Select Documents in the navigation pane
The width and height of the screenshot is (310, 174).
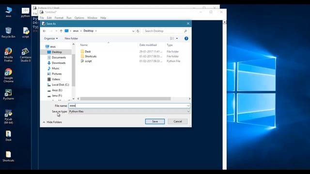tap(57, 58)
